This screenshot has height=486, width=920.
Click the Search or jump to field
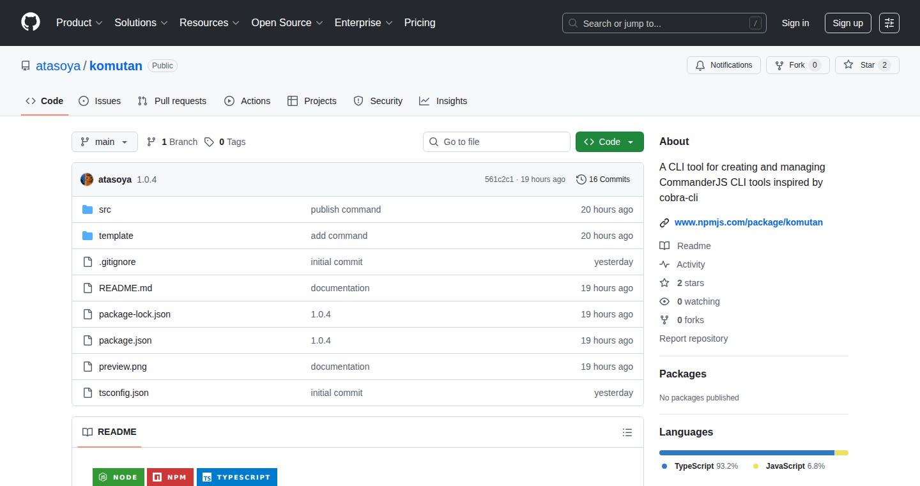(664, 23)
